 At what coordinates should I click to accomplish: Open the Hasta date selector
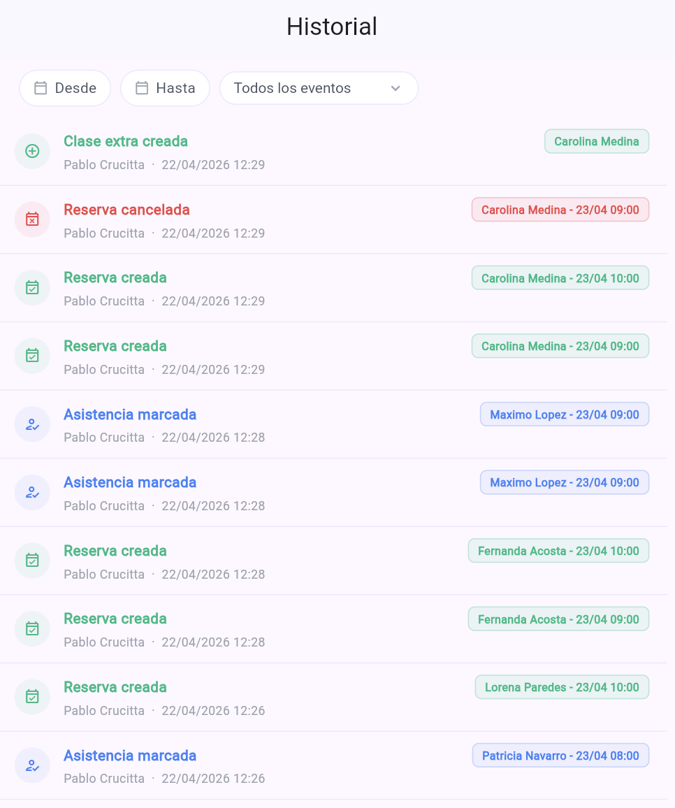pos(165,87)
